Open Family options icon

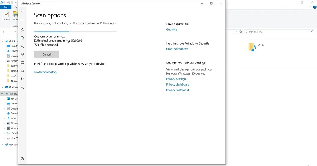22,87
